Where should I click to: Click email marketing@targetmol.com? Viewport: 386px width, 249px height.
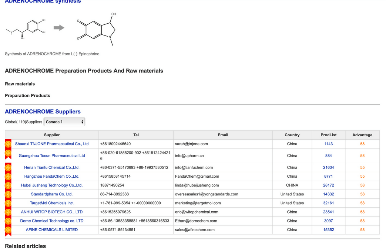(198, 203)
